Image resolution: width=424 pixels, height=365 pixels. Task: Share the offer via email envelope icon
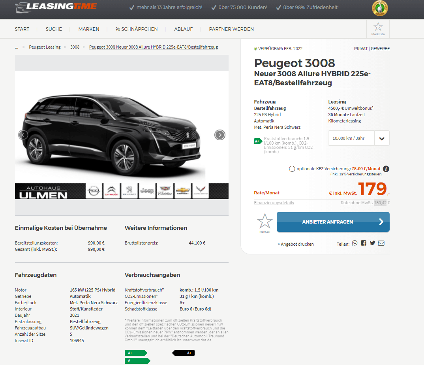(381, 243)
